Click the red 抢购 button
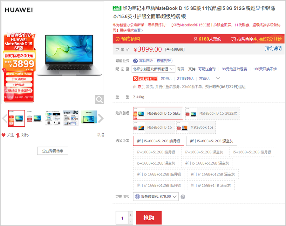Image resolution: width=286 pixels, height=226 pixels. tap(149, 218)
